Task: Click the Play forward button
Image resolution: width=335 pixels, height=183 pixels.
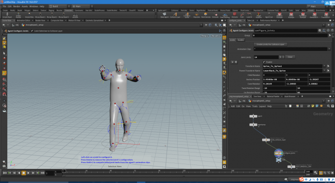Action: tap(28, 173)
